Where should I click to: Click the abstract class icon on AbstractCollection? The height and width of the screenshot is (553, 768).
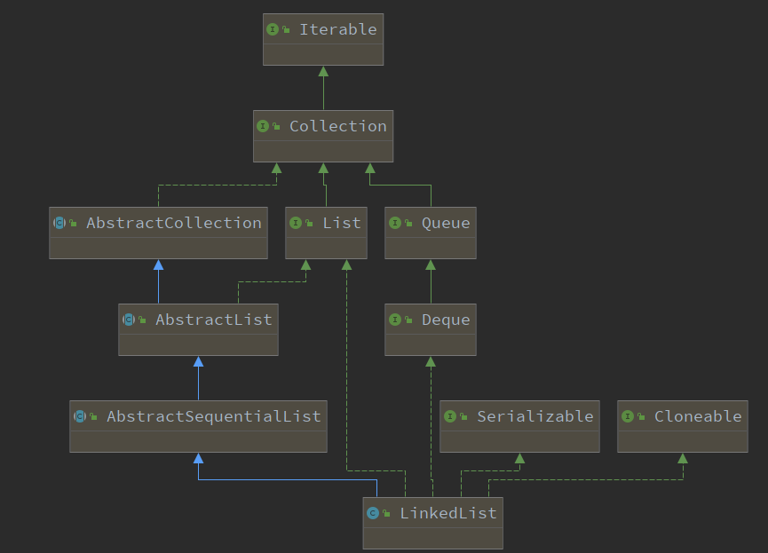59,223
